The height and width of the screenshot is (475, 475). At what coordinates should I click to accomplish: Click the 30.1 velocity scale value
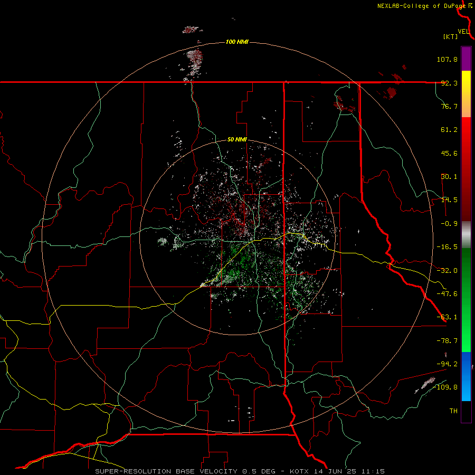pyautogui.click(x=449, y=177)
